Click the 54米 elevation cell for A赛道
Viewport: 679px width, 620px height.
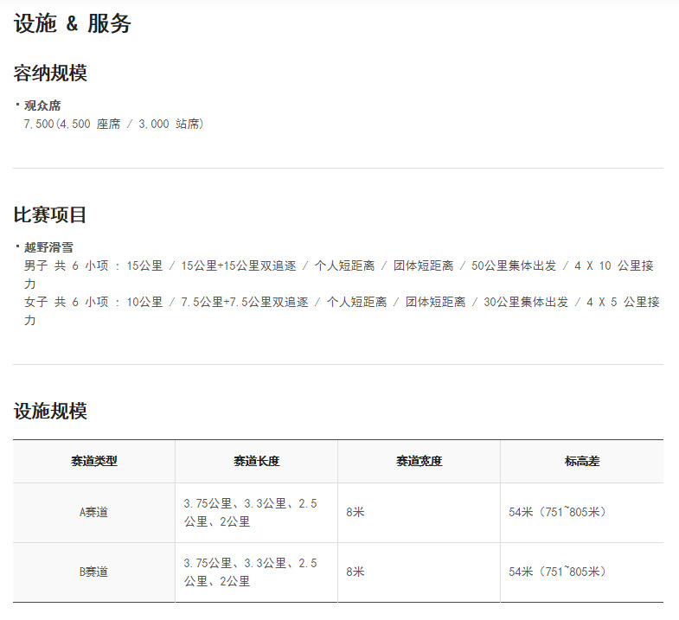582,513
